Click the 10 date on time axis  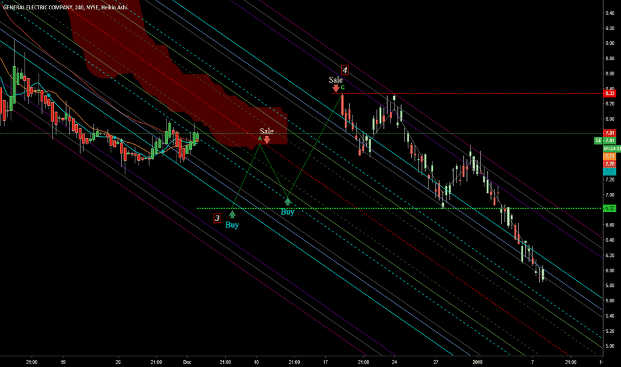pos(257,362)
